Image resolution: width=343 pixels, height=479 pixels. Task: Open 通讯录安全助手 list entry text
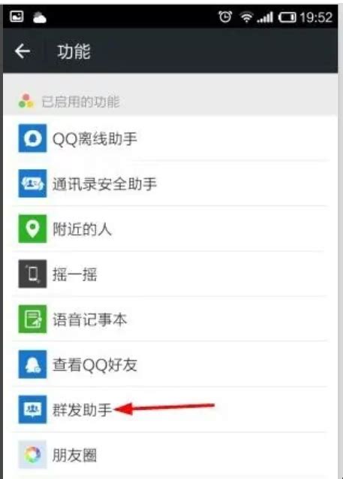tap(104, 184)
